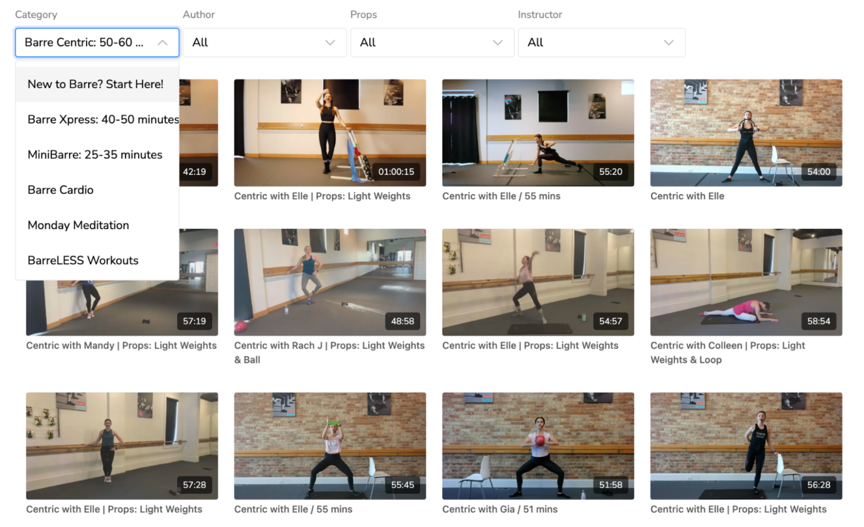Image resolution: width=864 pixels, height=527 pixels.
Task: Collapse the Category dropdown showing Barre Centric
Action: (x=163, y=42)
